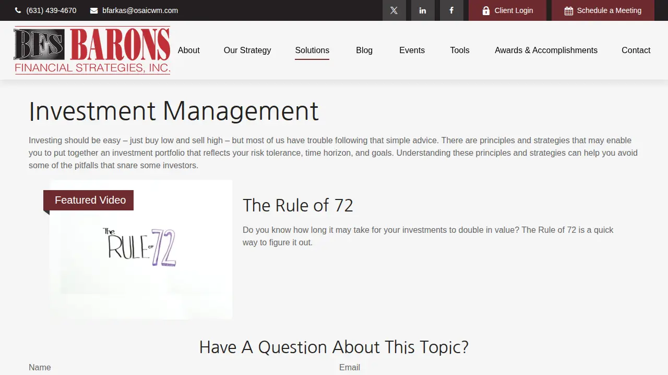Click the Client Login button
The height and width of the screenshot is (375, 668).
pos(507,10)
